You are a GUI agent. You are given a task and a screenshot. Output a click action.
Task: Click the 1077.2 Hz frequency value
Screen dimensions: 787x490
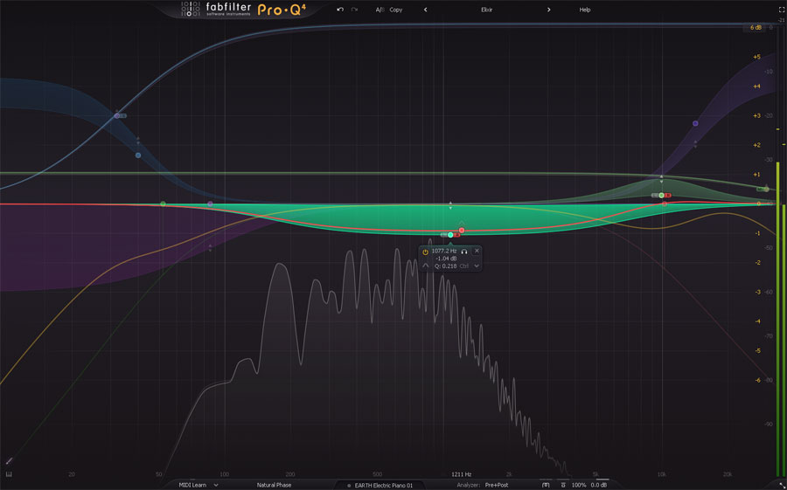(444, 251)
